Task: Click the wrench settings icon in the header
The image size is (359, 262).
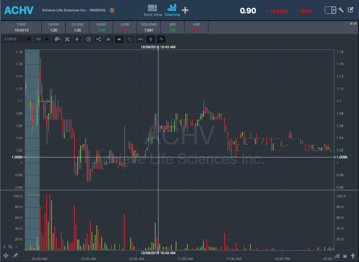Action: pos(341,10)
